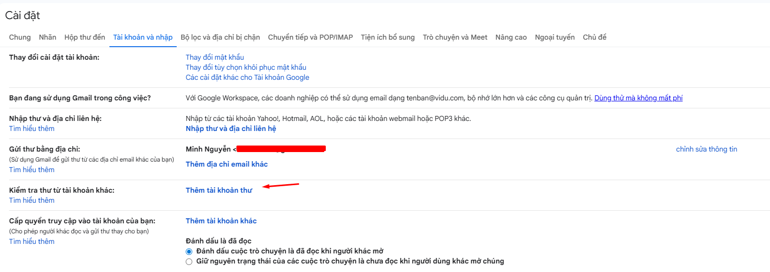Click Thêm địa chỉ email khác
Image resolution: width=770 pixels, height=272 pixels.
click(x=227, y=164)
